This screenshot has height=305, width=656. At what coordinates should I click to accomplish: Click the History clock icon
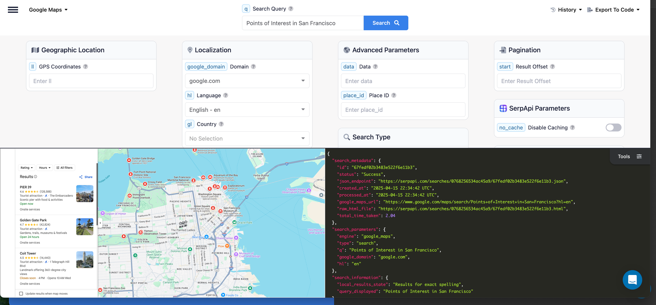pos(553,10)
